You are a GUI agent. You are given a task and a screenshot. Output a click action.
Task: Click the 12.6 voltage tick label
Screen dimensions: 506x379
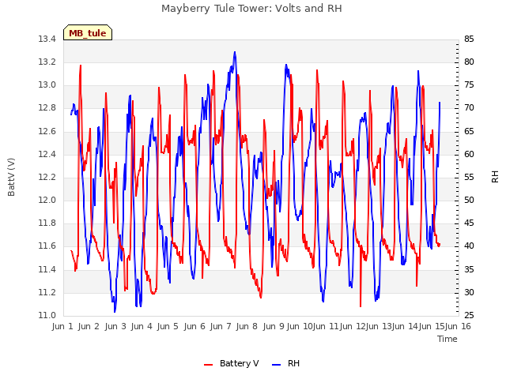coord(47,132)
